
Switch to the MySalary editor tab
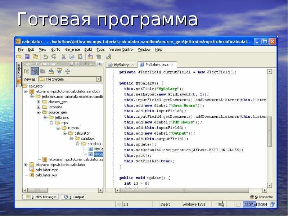(x=121, y=65)
